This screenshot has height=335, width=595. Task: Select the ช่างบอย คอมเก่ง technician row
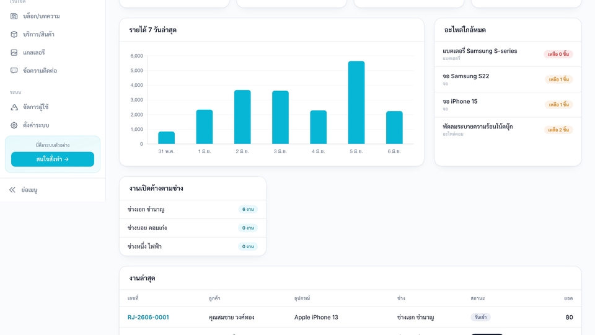pos(193,228)
